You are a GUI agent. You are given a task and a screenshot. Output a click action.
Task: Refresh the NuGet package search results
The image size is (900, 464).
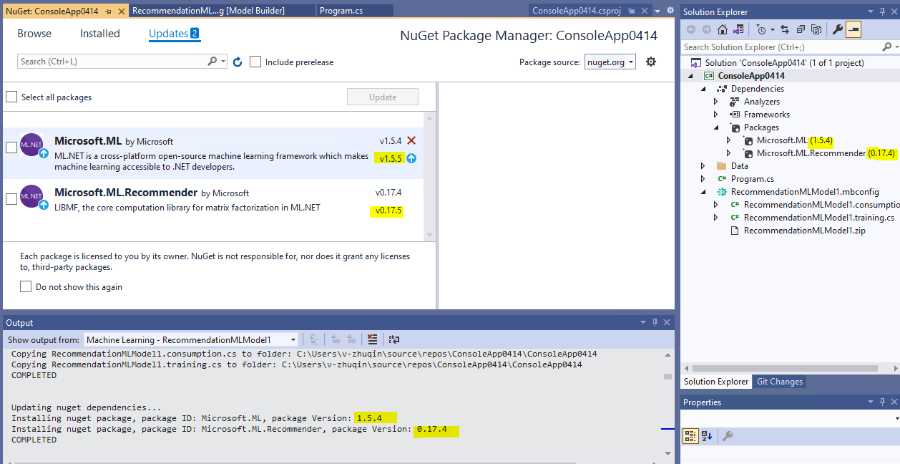[x=238, y=62]
